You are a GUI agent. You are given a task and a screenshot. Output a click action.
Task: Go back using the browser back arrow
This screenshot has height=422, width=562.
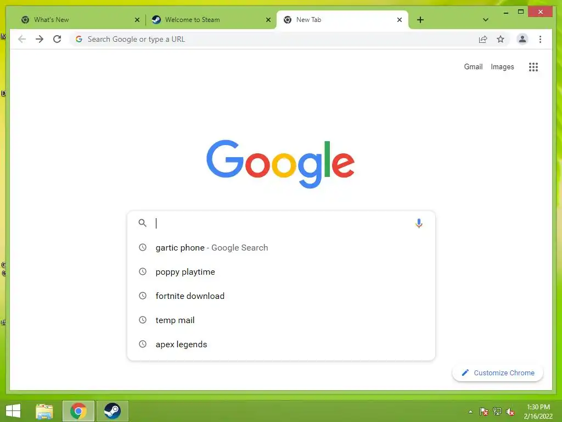[x=22, y=39]
